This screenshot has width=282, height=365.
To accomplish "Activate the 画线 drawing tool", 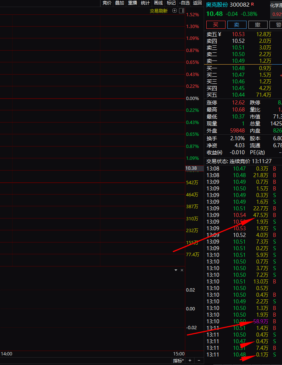I will 158,3.
